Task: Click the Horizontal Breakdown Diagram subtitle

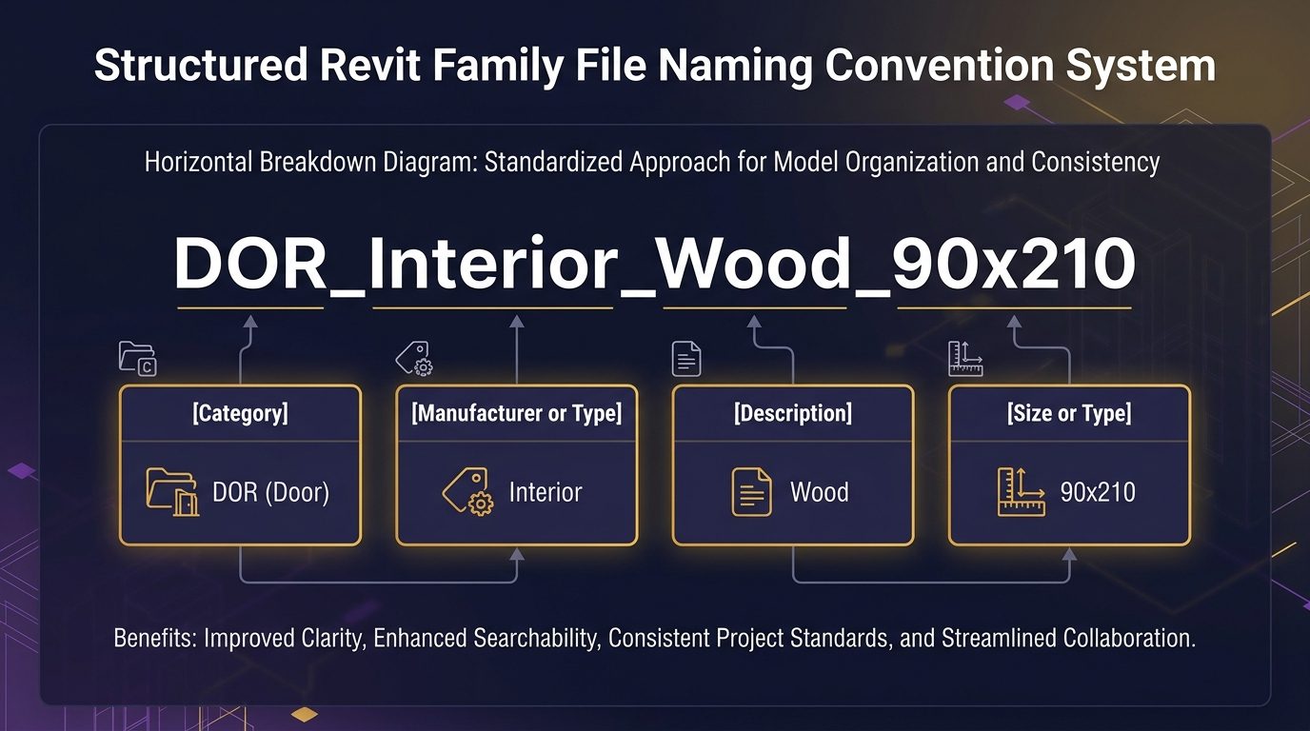Action: (x=652, y=162)
